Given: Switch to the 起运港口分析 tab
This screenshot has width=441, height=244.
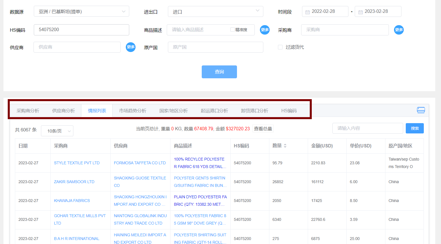Looking at the screenshot, I should point(214,111).
